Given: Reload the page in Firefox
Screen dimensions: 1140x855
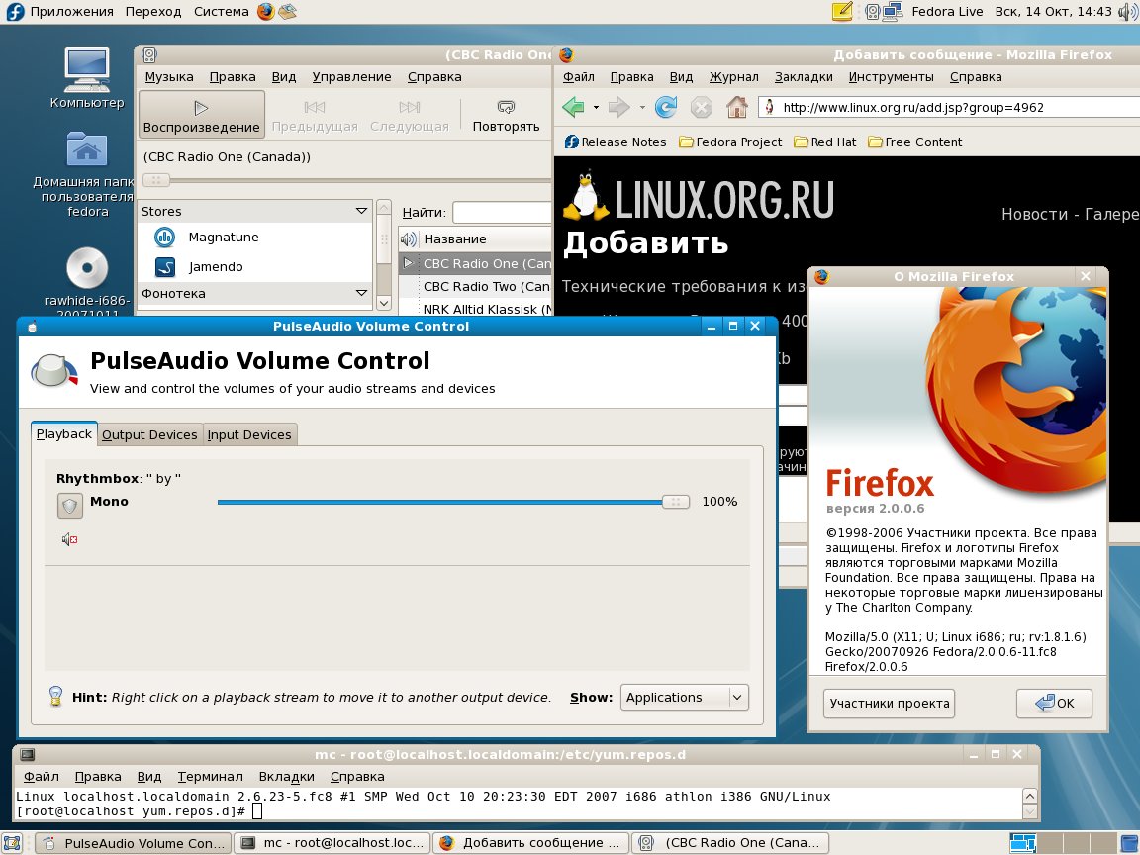Looking at the screenshot, I should (665, 107).
